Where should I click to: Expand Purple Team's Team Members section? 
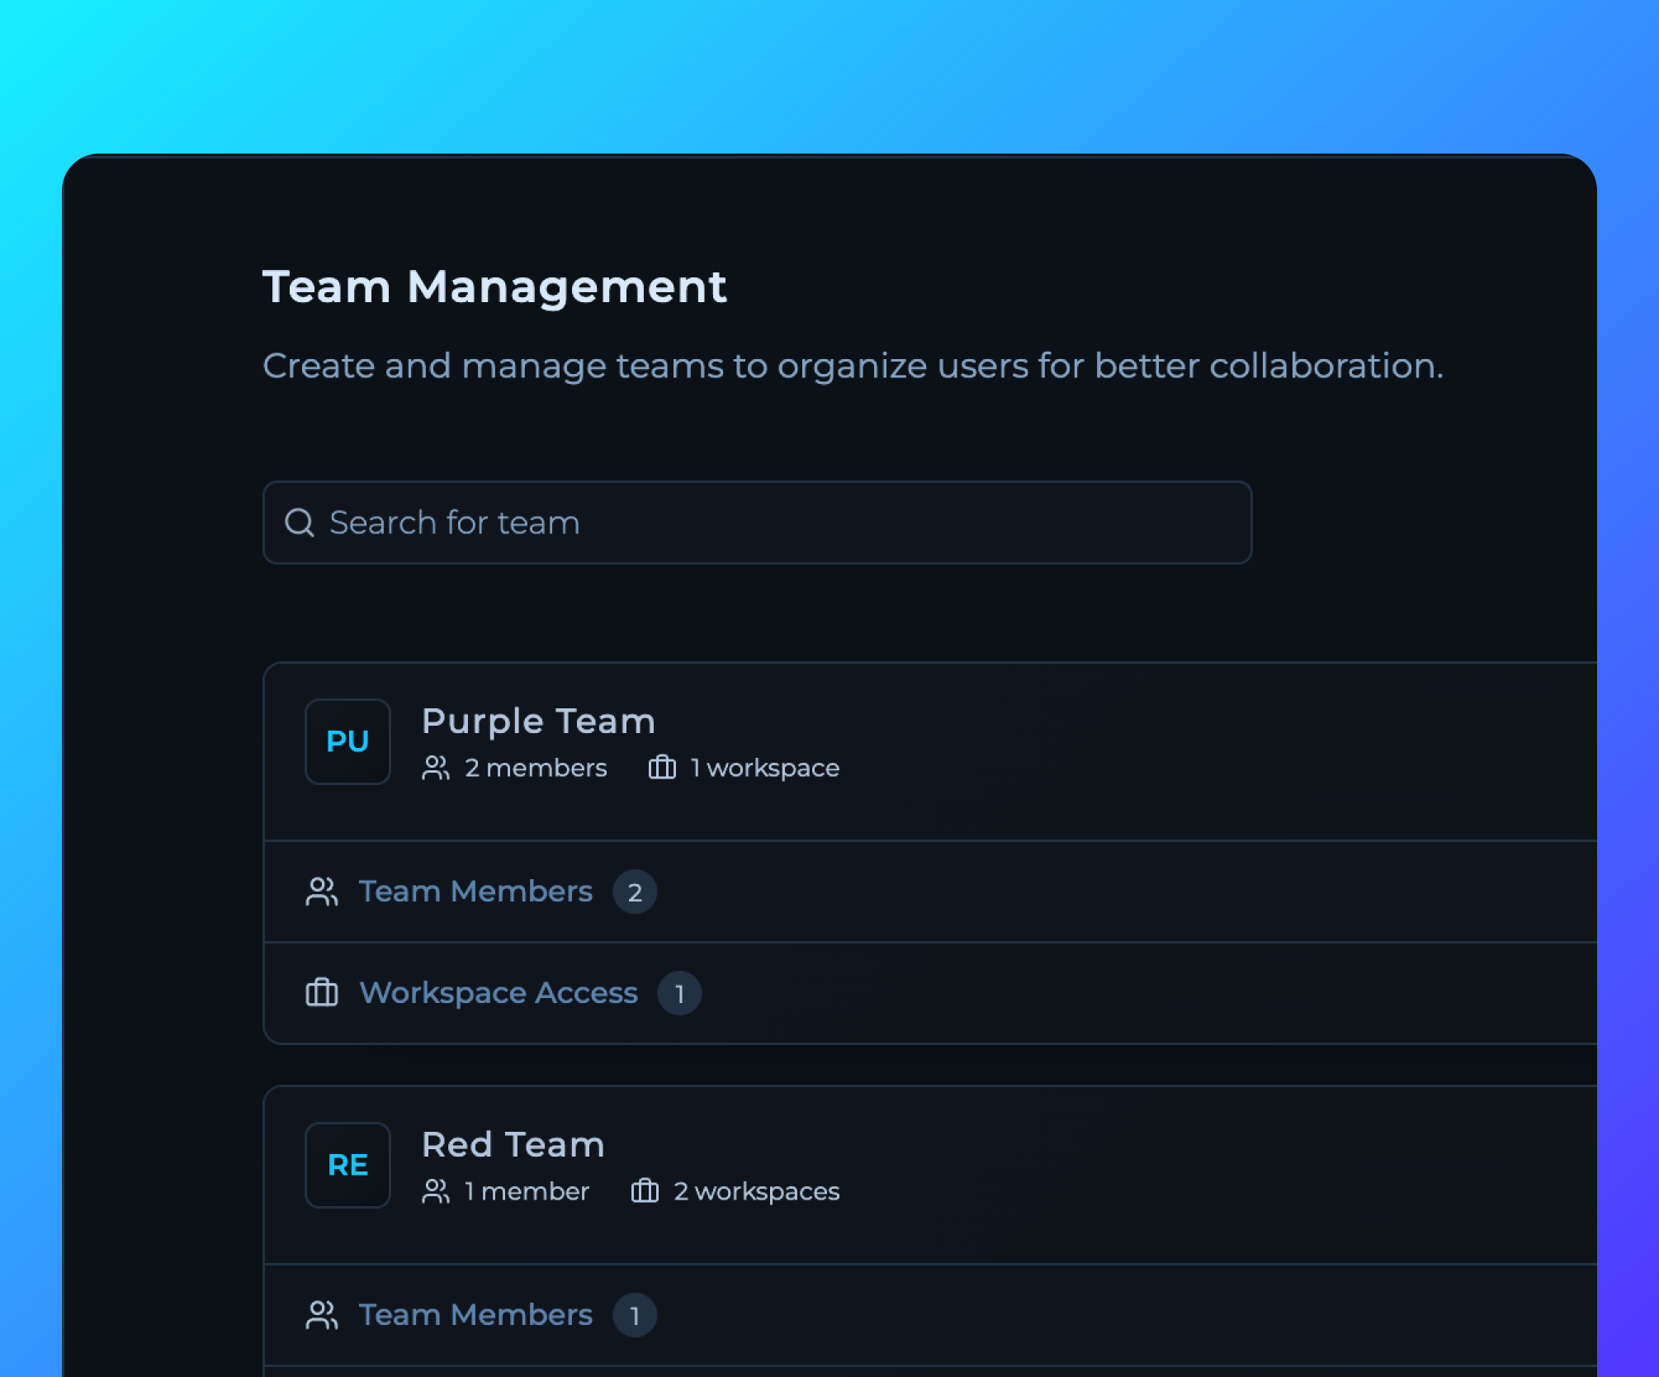click(x=930, y=892)
